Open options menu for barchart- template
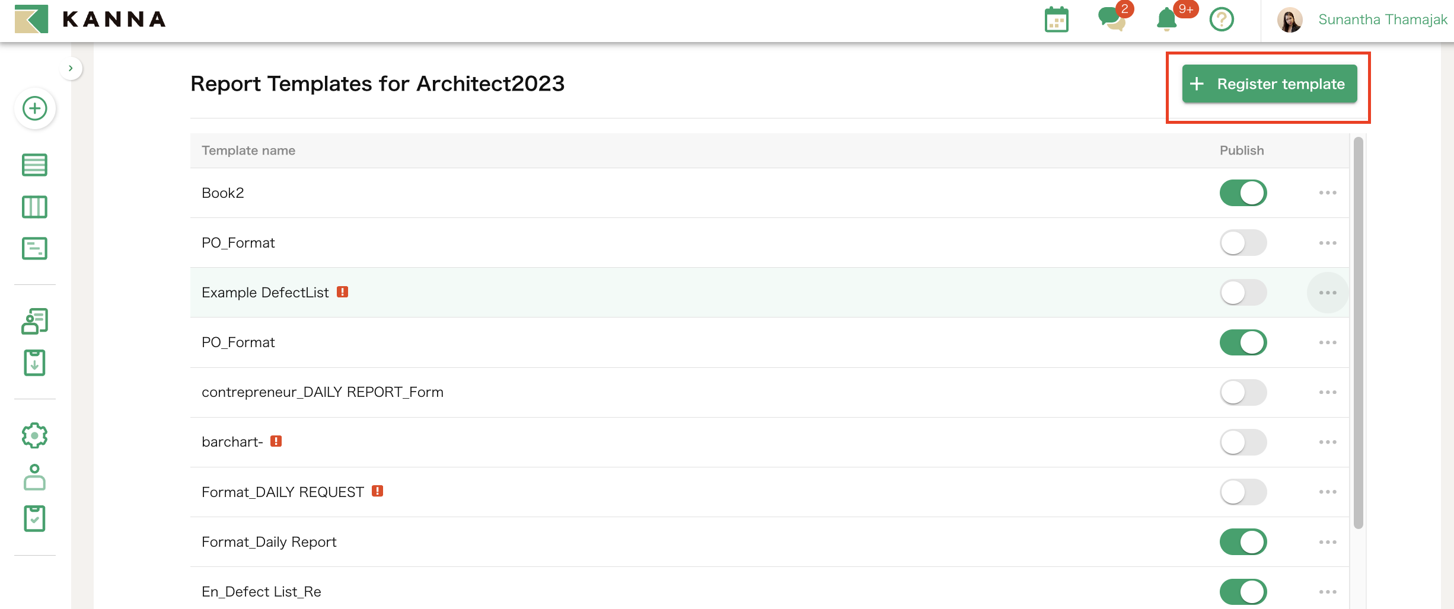This screenshot has height=609, width=1454. pyautogui.click(x=1328, y=442)
